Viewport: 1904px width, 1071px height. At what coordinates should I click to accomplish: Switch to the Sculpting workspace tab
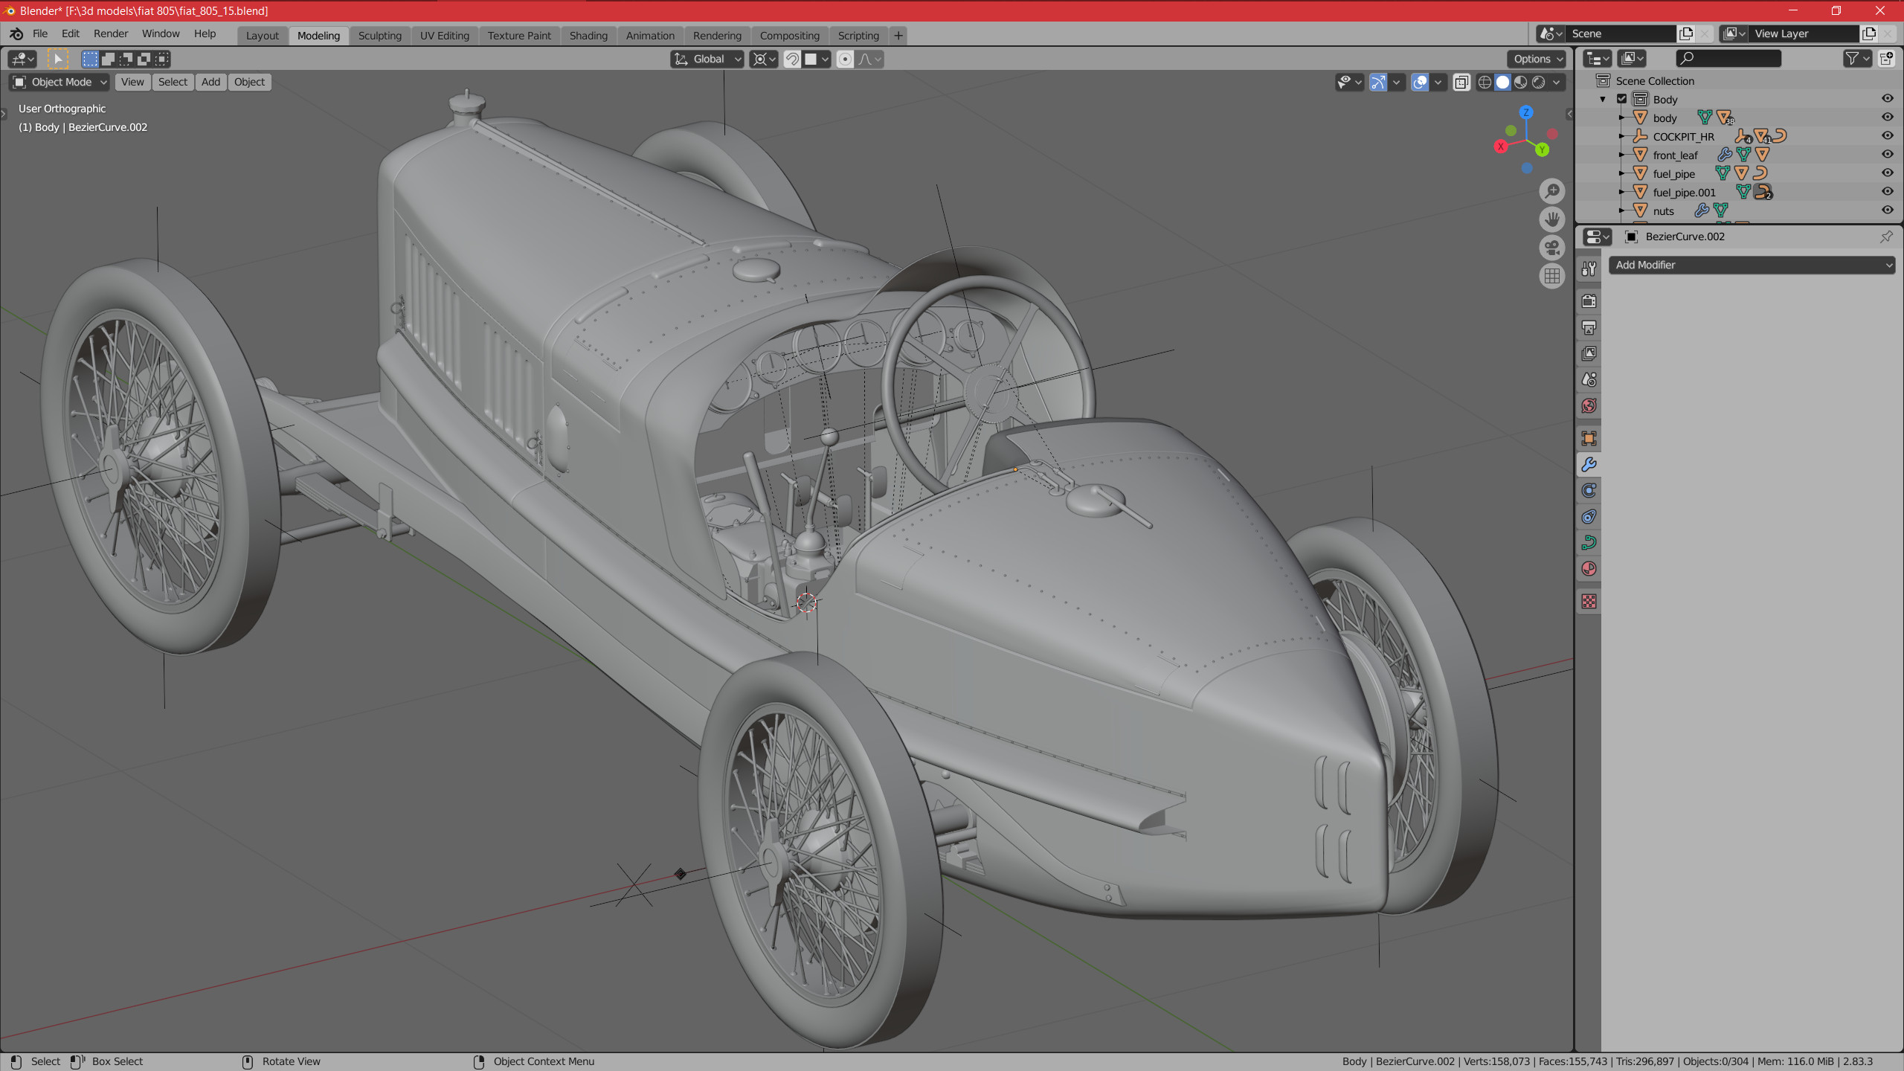[379, 36]
